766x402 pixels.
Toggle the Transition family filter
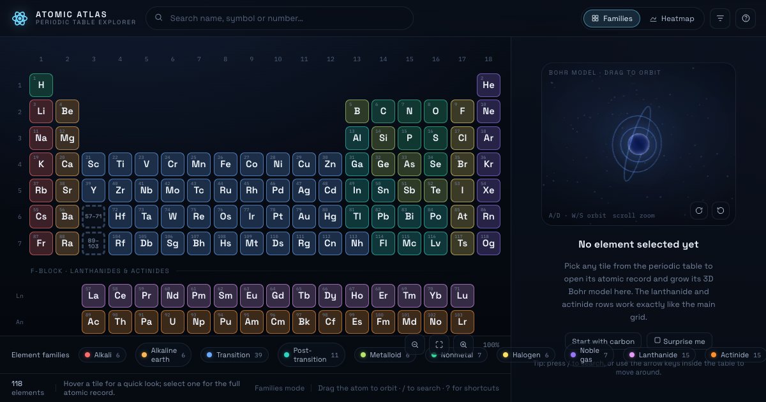click(x=235, y=355)
